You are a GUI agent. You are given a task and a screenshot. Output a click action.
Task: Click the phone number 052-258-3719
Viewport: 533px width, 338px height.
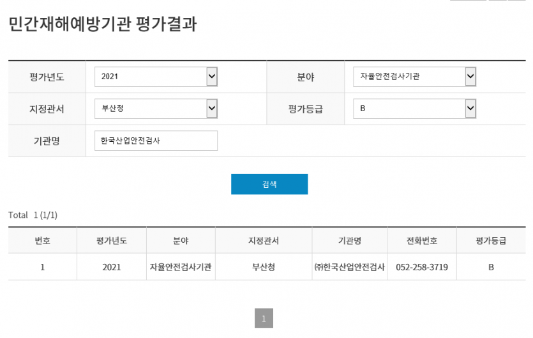pos(422,267)
